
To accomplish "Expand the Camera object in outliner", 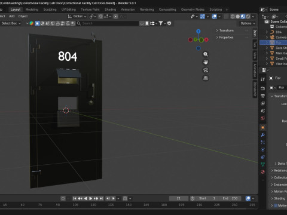I will pos(267,37).
